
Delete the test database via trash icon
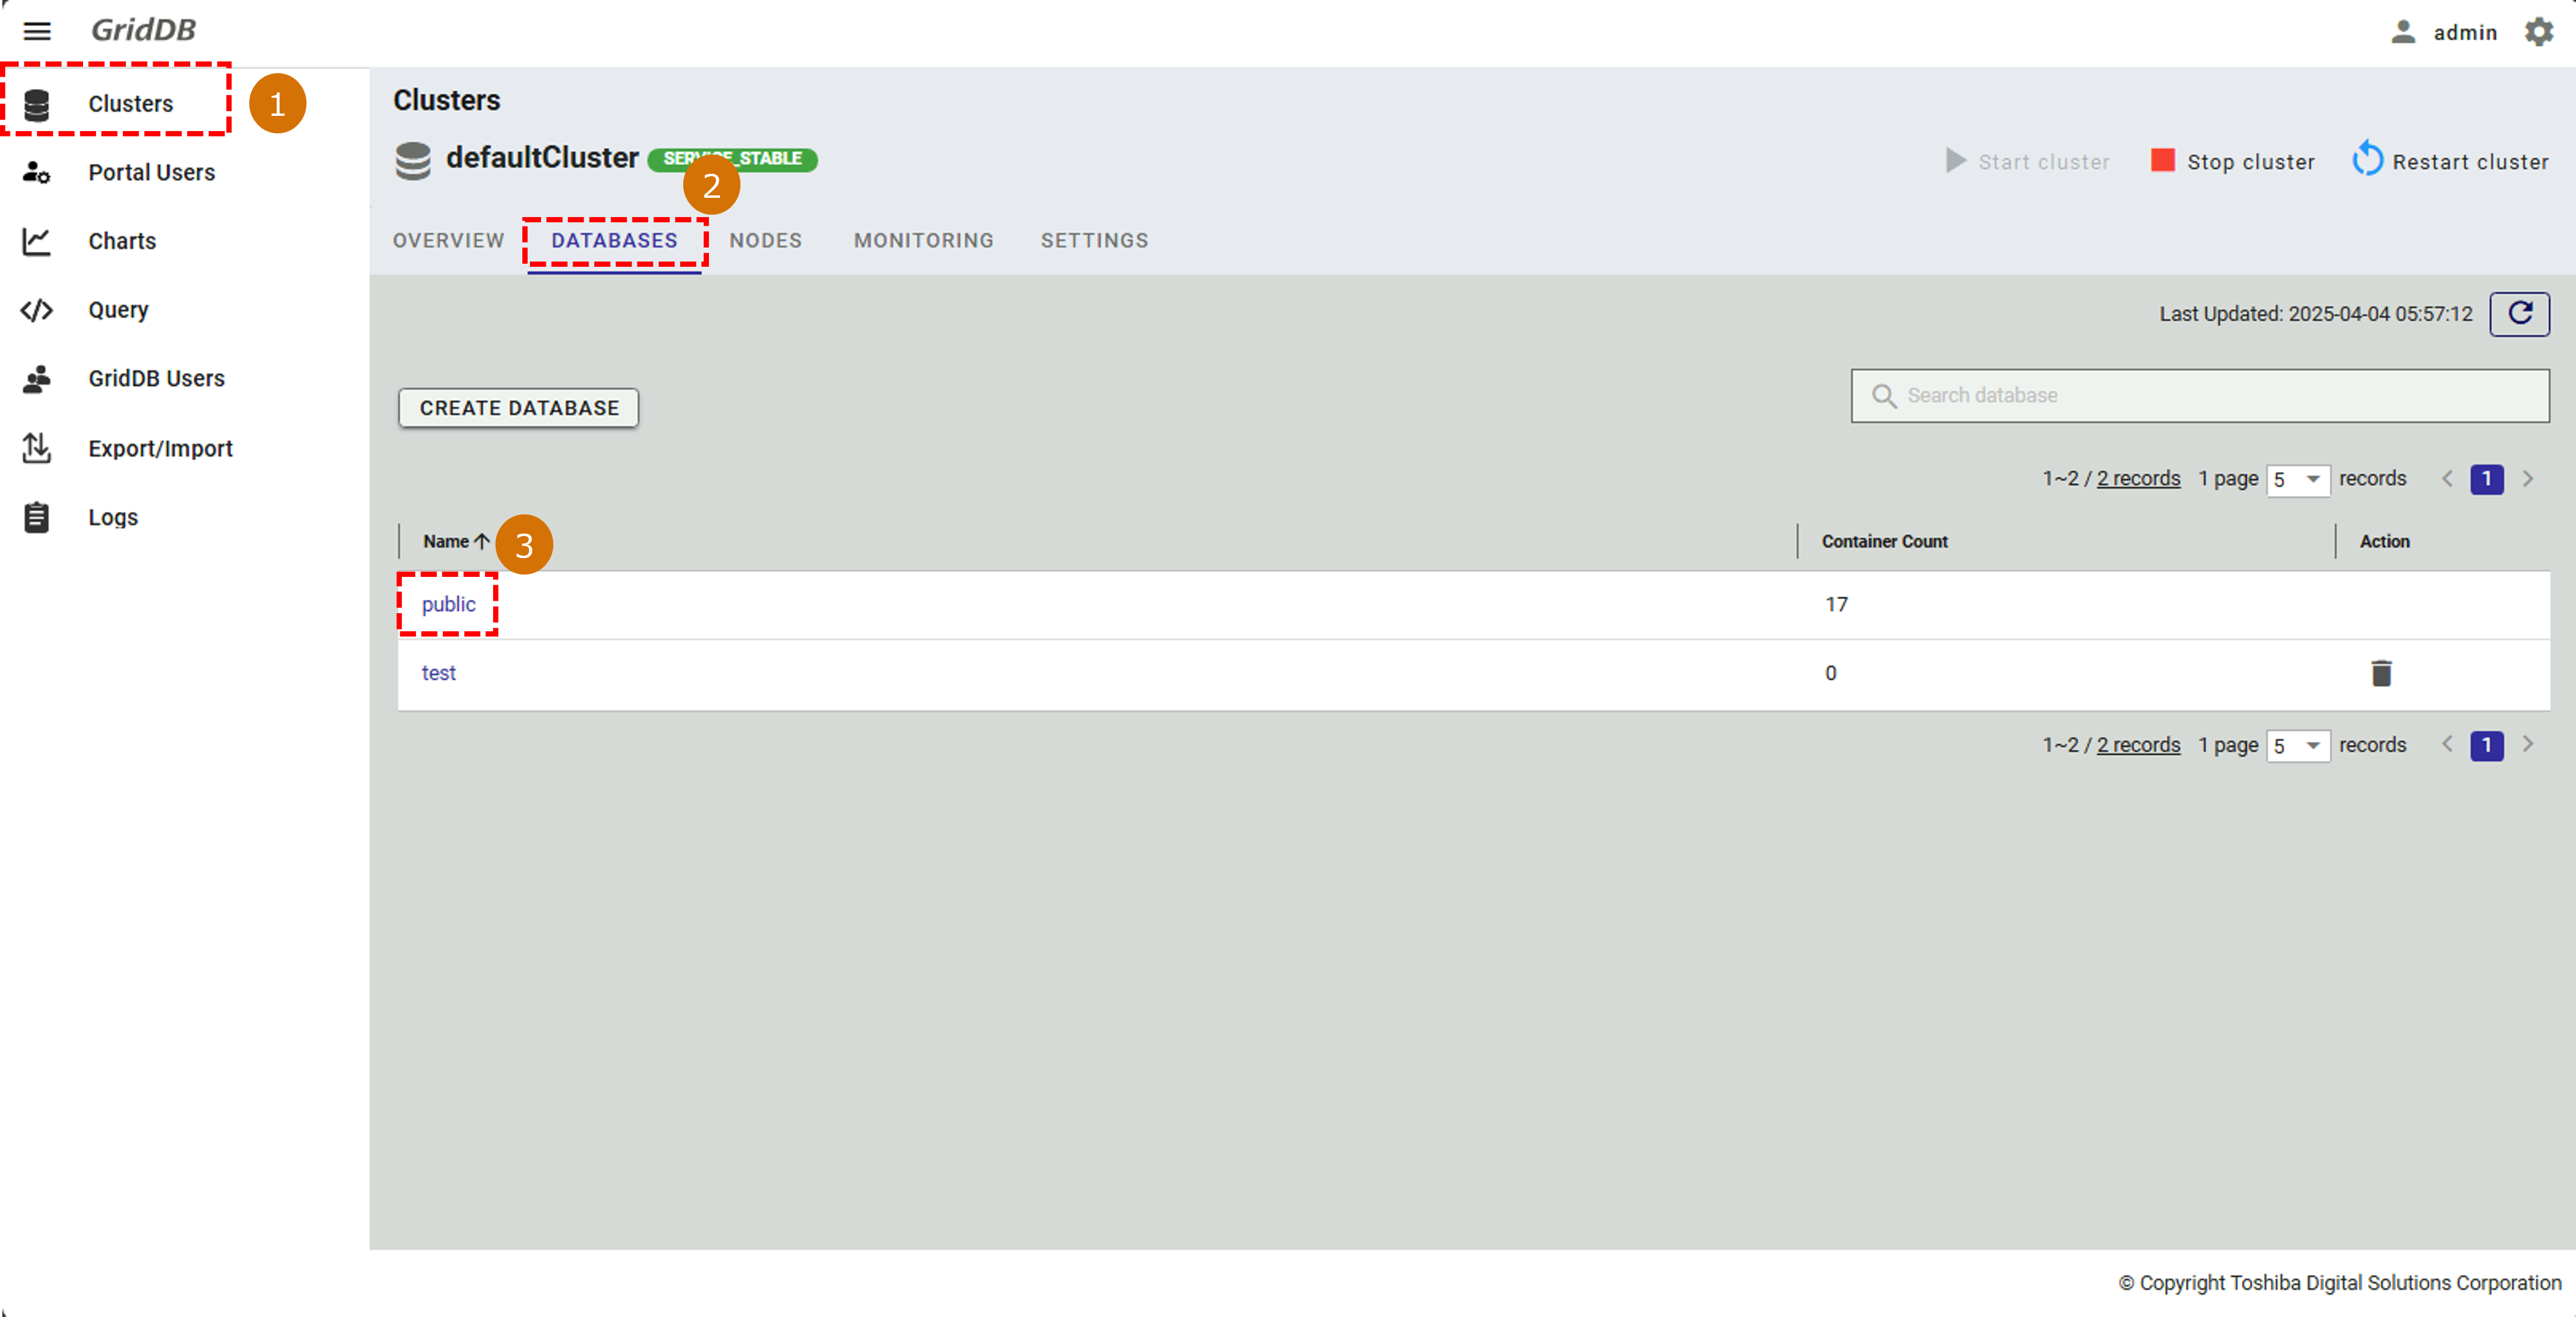(2381, 673)
